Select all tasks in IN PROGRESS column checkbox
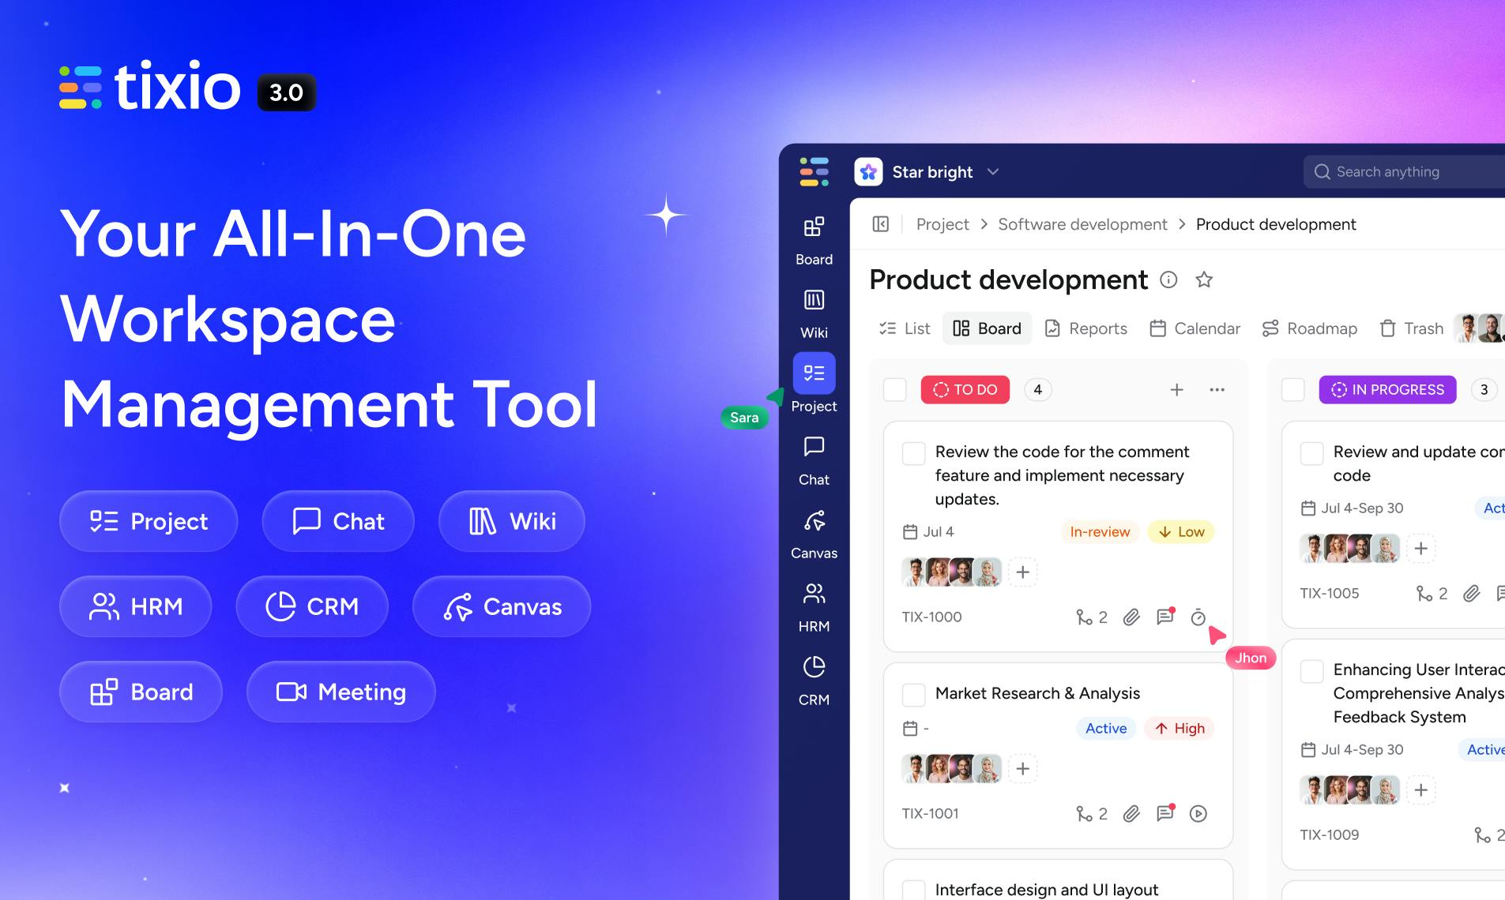The height and width of the screenshot is (900, 1505). [1292, 389]
